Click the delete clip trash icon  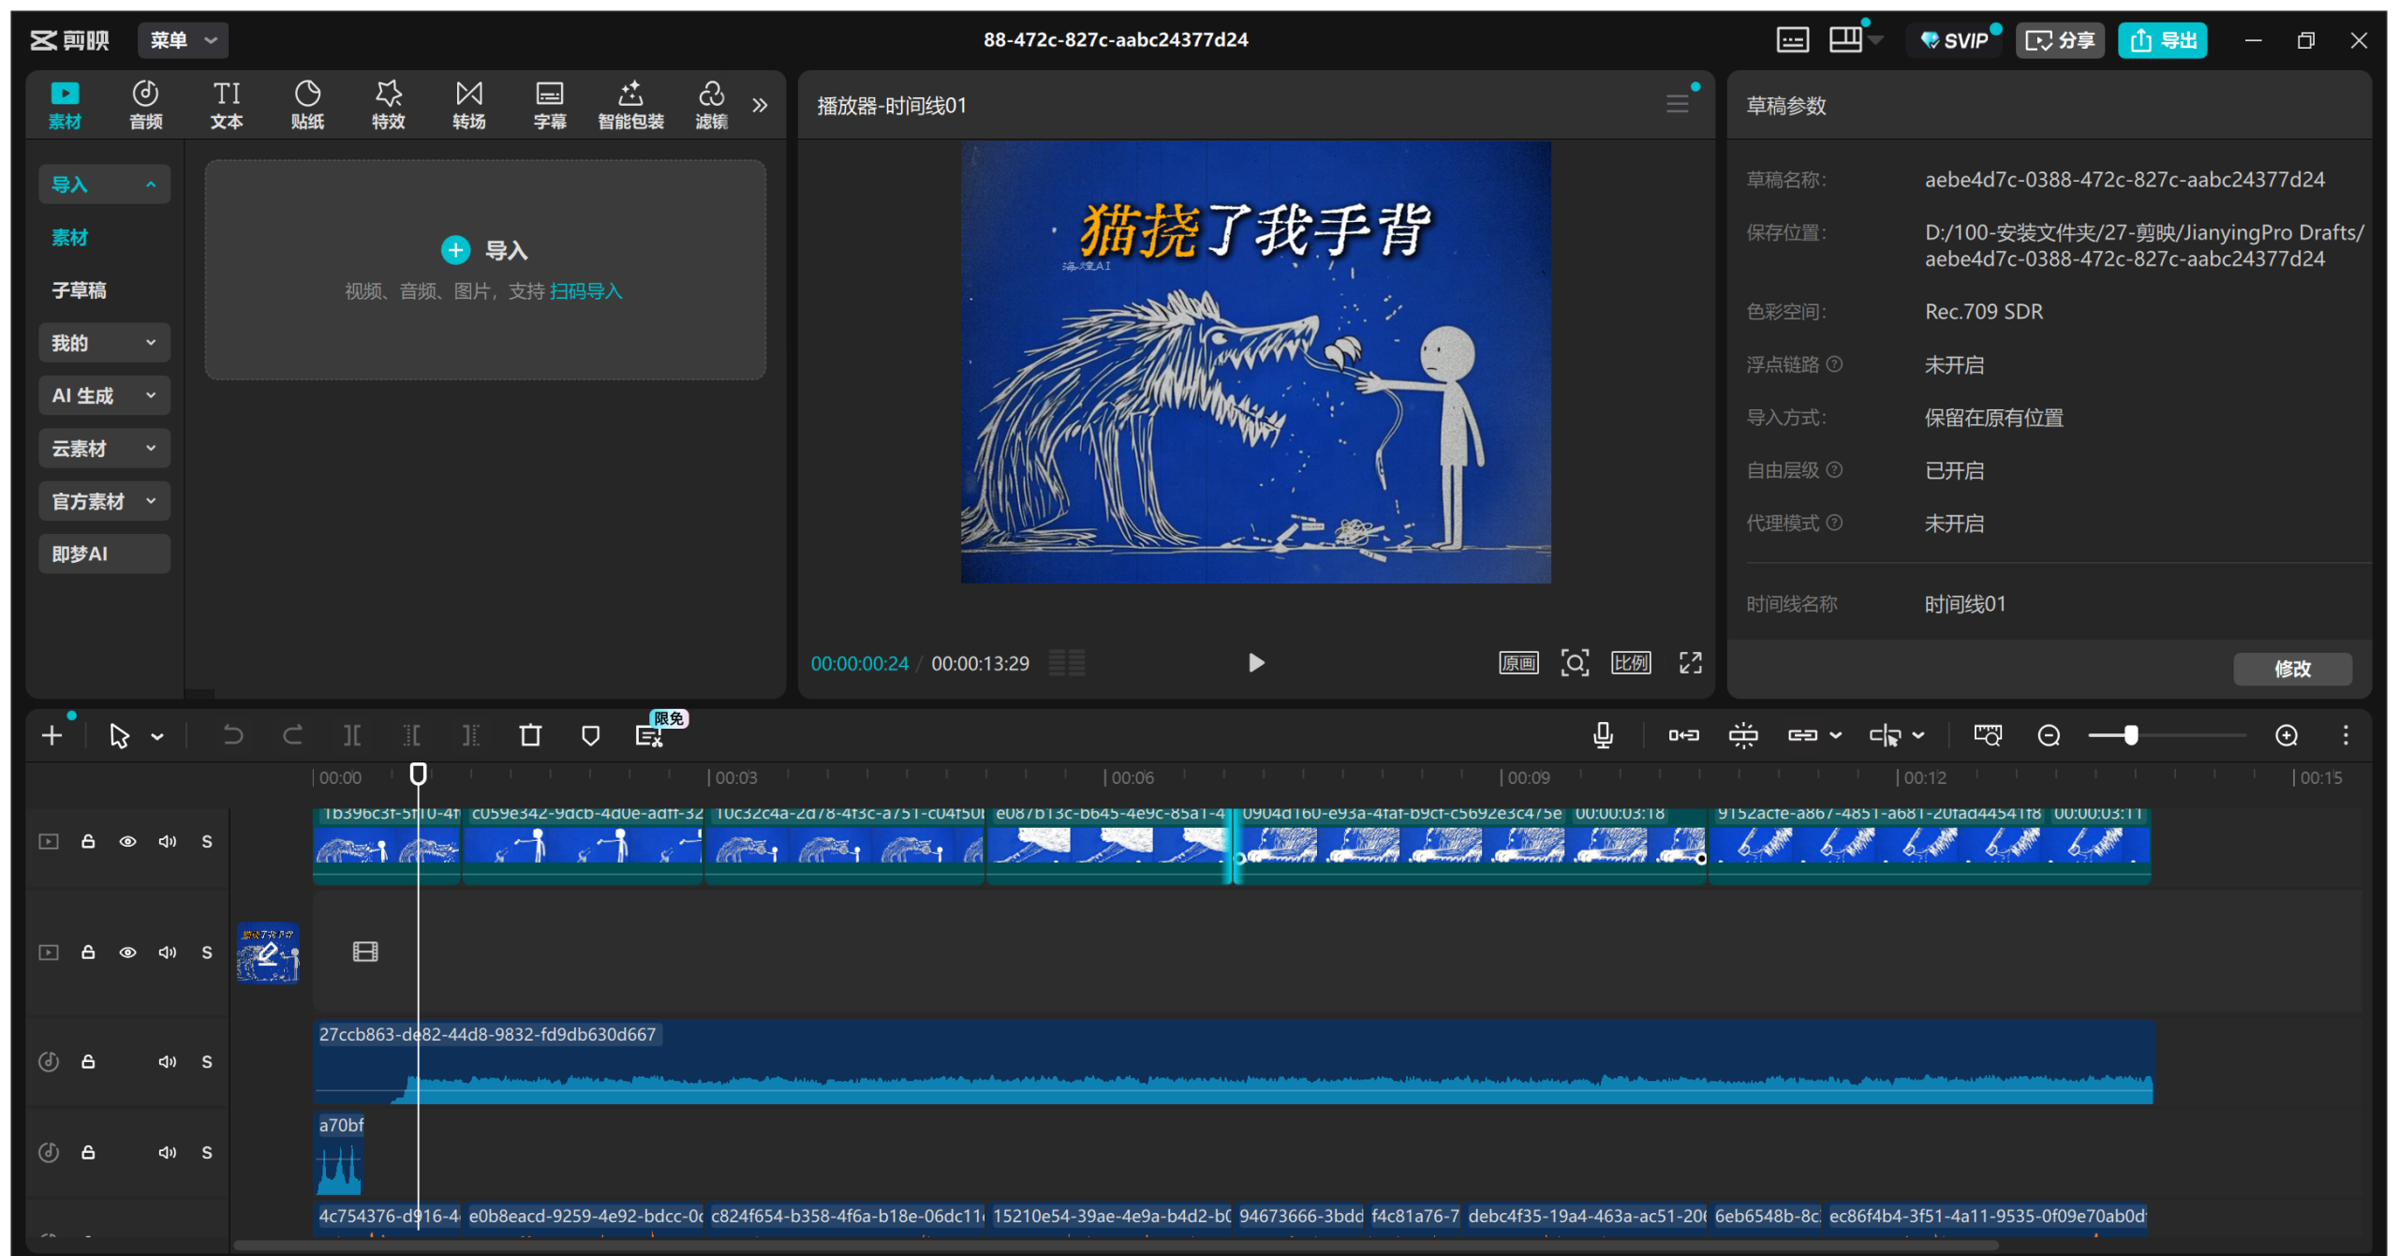click(x=530, y=735)
